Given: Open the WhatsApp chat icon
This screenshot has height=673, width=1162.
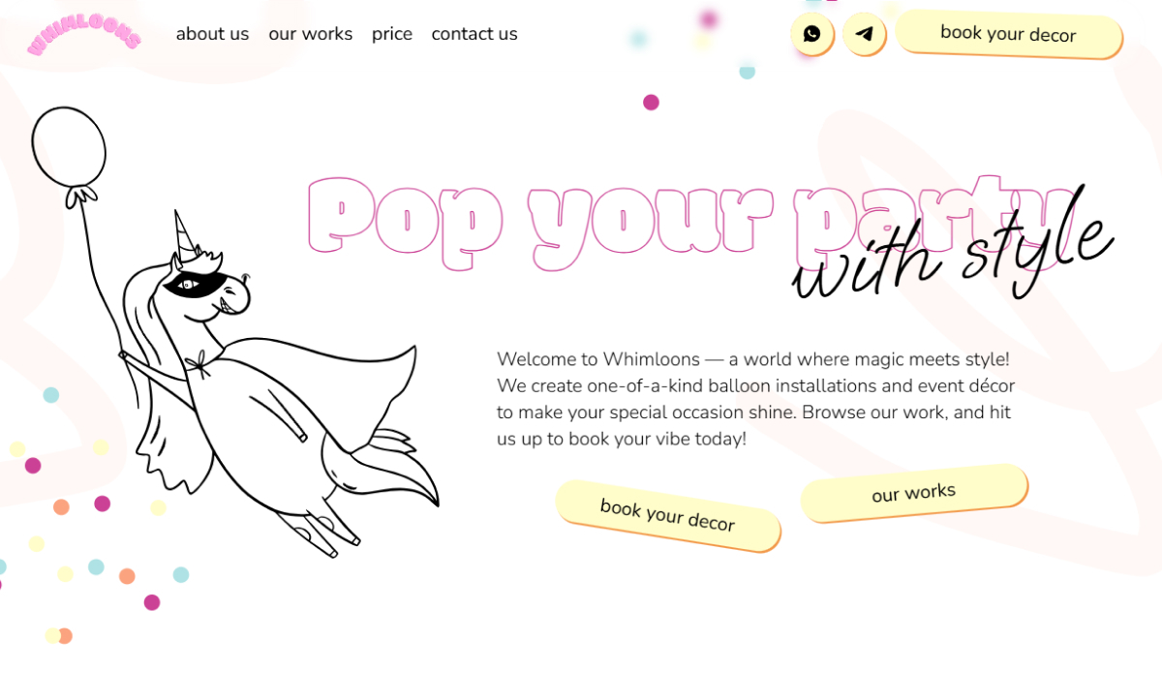Looking at the screenshot, I should (812, 34).
